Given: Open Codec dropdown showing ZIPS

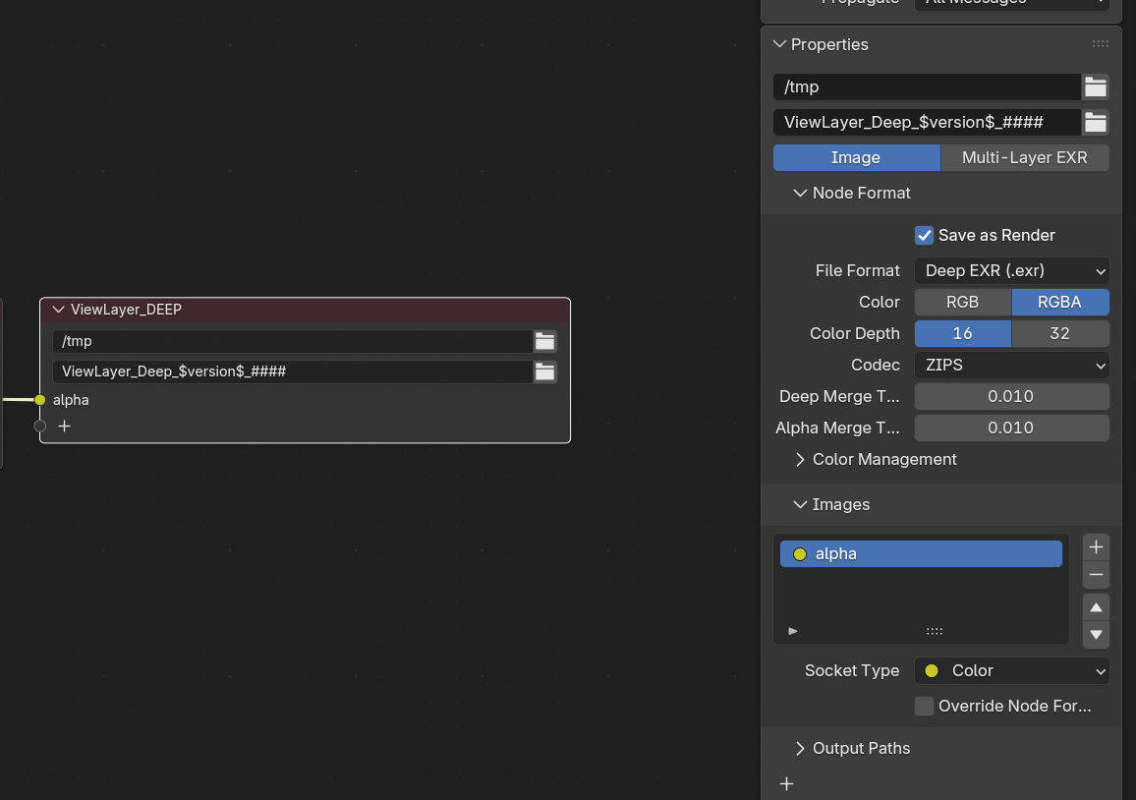Looking at the screenshot, I should click(1011, 366).
